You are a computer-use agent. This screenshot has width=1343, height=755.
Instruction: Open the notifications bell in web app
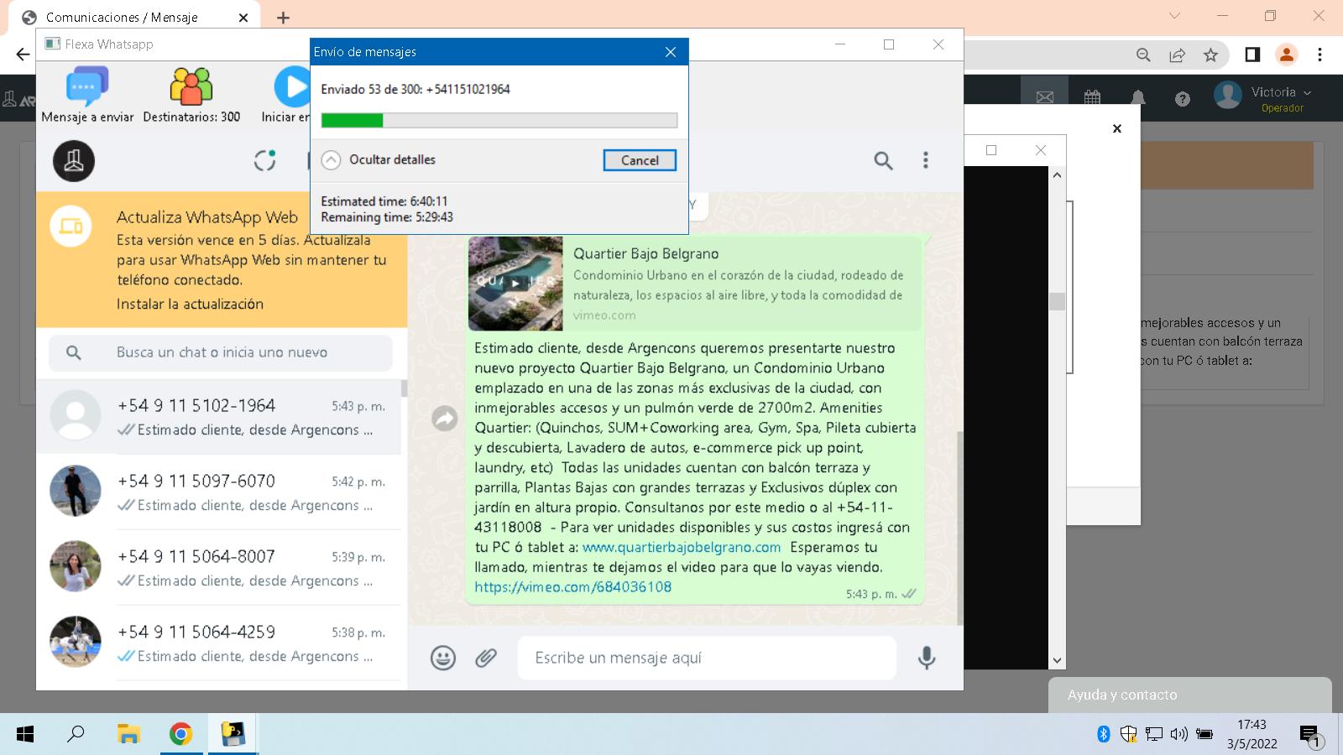click(x=1138, y=98)
